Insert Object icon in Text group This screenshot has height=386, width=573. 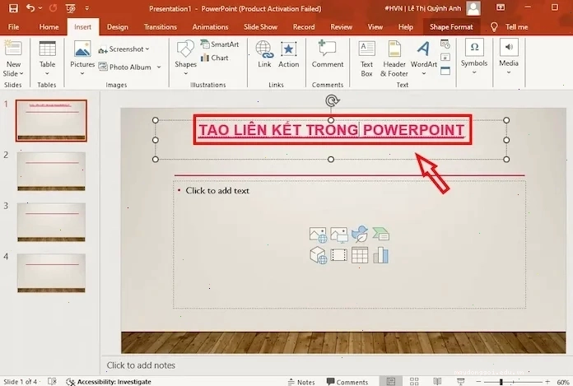(x=445, y=71)
